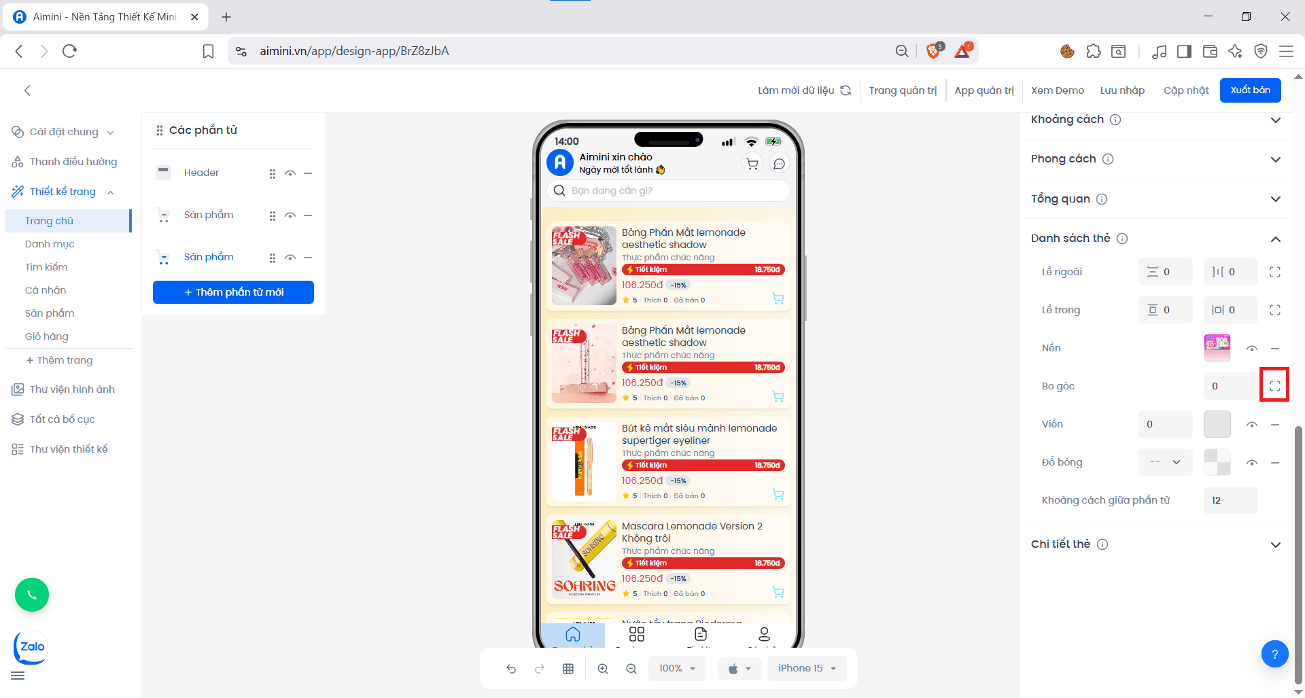Click the undo icon in bottom toolbar
Viewport: 1305px width, 698px height.
point(511,668)
